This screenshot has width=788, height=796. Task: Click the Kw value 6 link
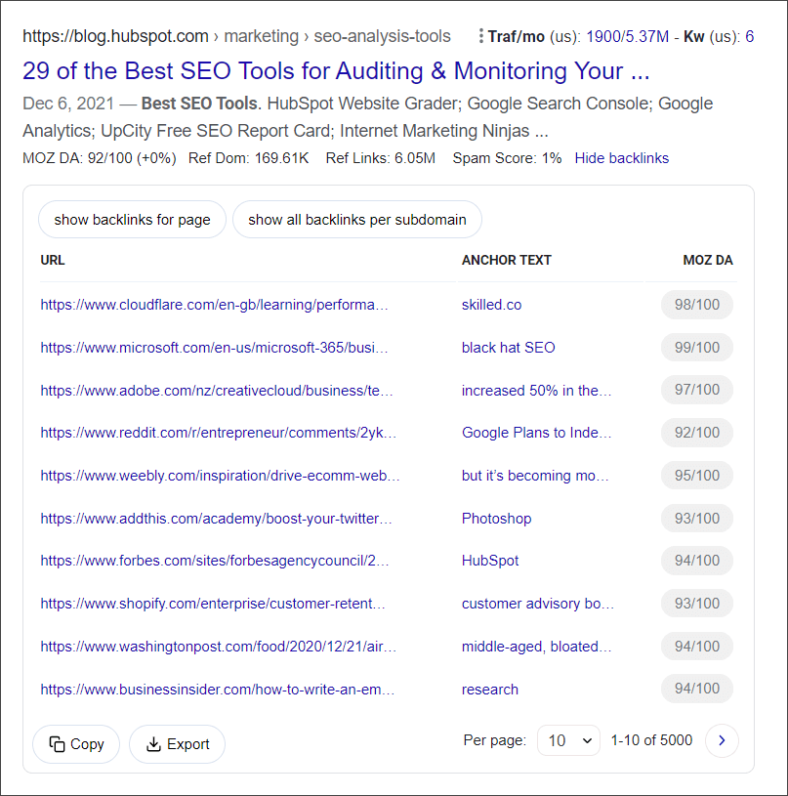[750, 36]
